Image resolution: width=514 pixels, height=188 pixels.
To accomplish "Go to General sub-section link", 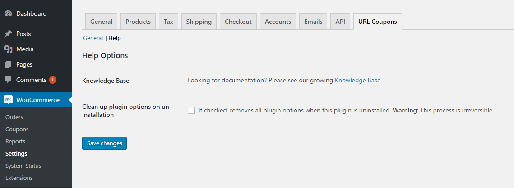I will coord(93,38).
